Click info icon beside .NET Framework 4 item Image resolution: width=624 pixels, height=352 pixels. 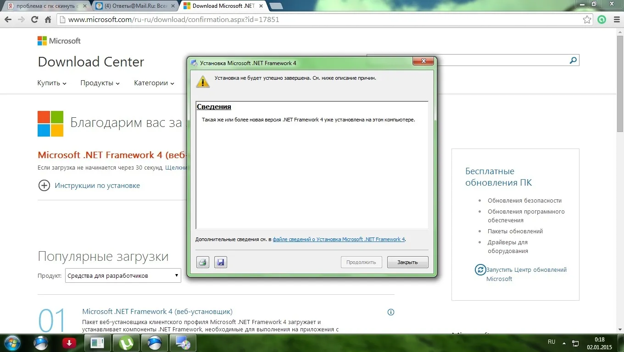click(391, 312)
